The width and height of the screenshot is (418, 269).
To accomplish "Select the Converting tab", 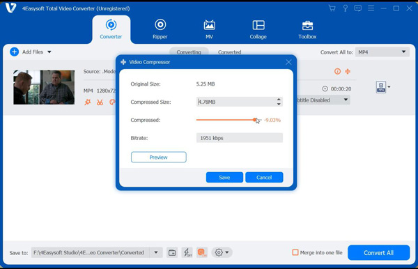I will pyautogui.click(x=189, y=52).
